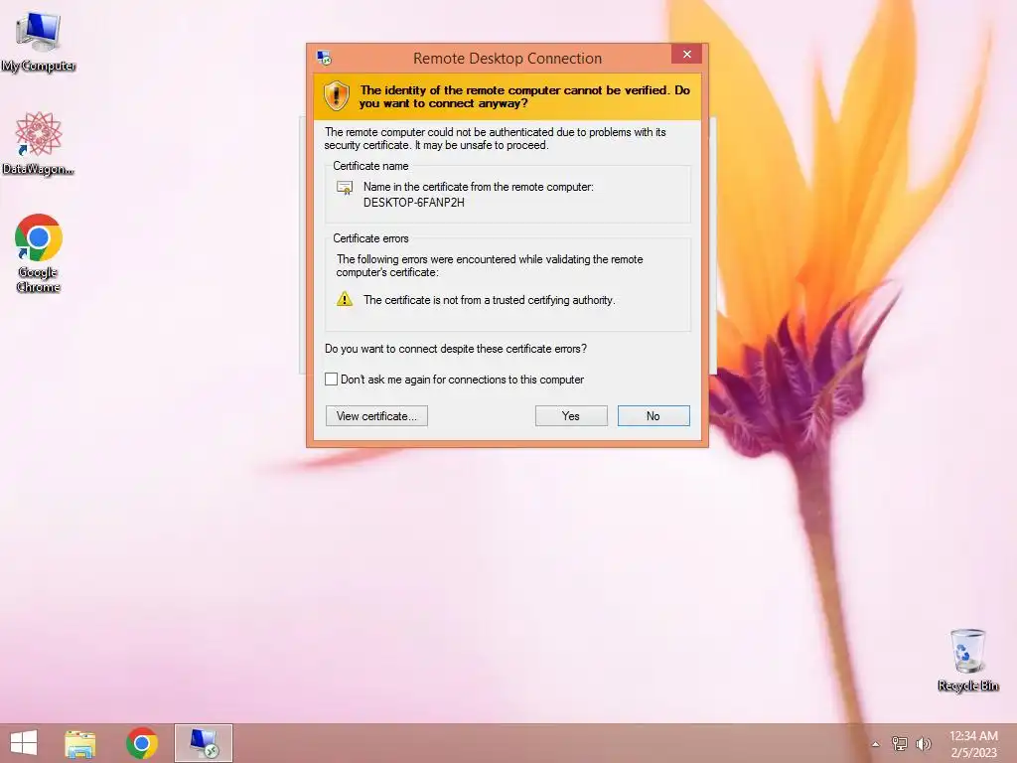Click the untrusted certifying authority error text

tap(489, 300)
